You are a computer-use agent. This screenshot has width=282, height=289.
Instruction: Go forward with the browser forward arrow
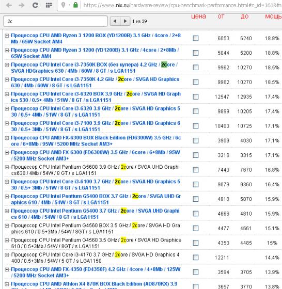point(21,5)
